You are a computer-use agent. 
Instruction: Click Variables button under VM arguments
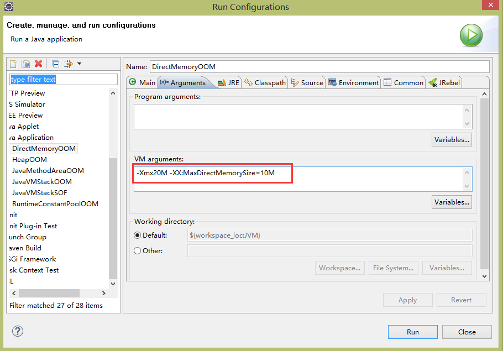[452, 202]
